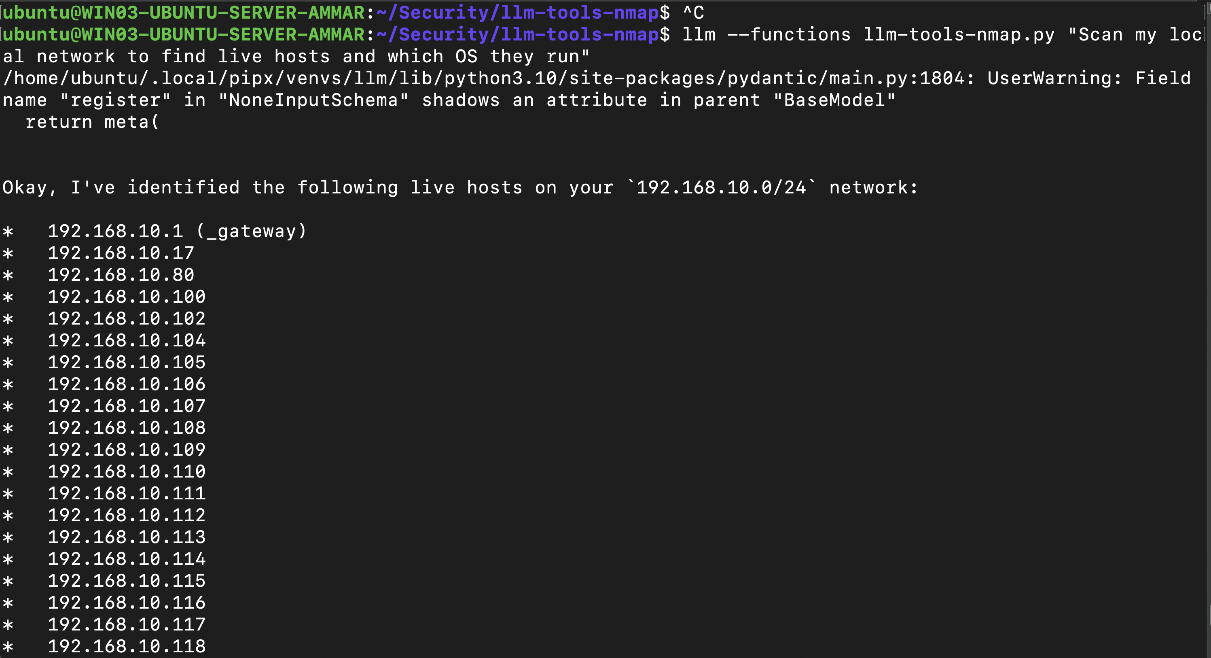Image resolution: width=1211 pixels, height=658 pixels.
Task: Click the "return meta(" warning line
Action: (93, 122)
